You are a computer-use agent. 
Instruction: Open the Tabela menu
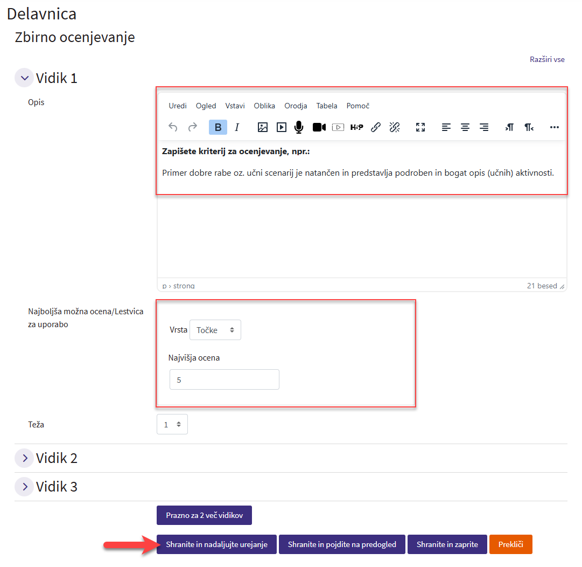tap(327, 106)
